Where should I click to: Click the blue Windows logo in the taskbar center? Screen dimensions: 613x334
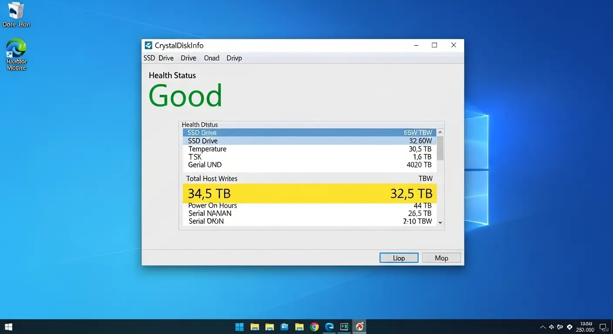239,327
